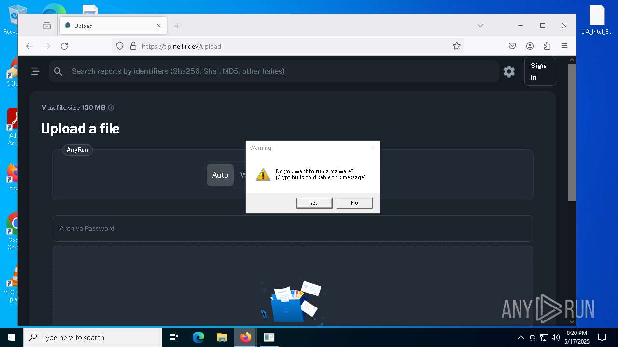Open the Firefox account icon

click(530, 46)
